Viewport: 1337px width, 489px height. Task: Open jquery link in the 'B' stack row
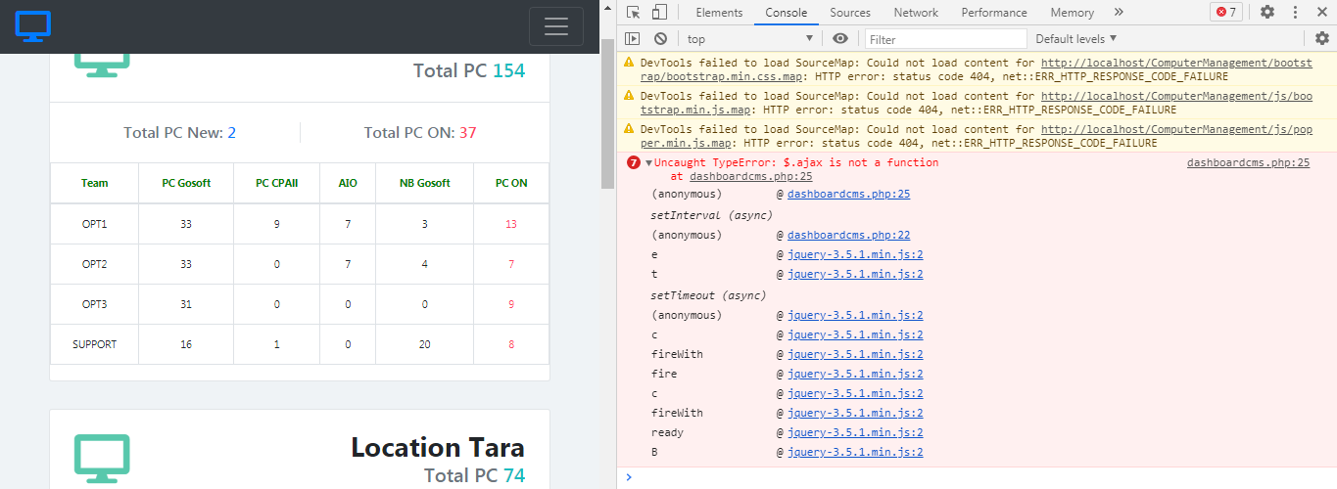pos(855,452)
